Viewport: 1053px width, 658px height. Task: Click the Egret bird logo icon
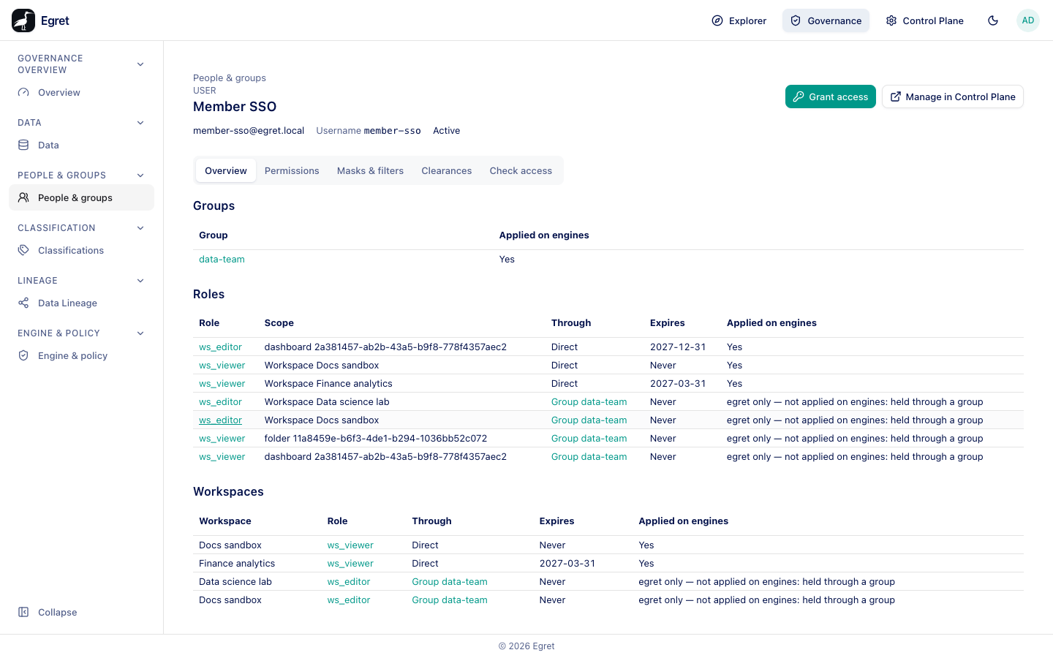click(23, 20)
